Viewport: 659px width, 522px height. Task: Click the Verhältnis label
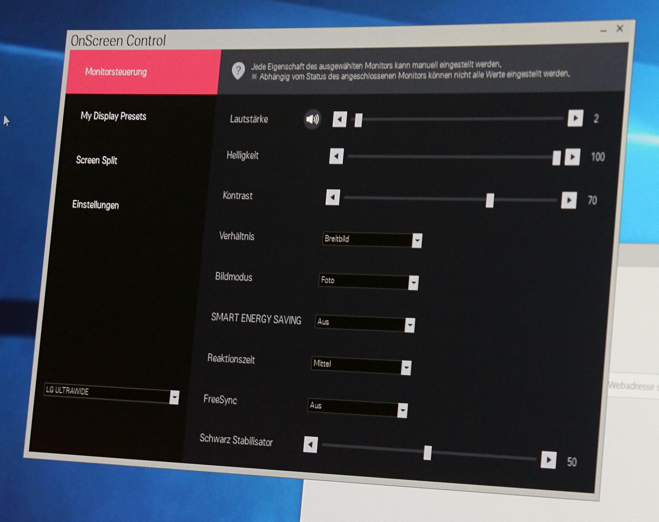click(237, 236)
